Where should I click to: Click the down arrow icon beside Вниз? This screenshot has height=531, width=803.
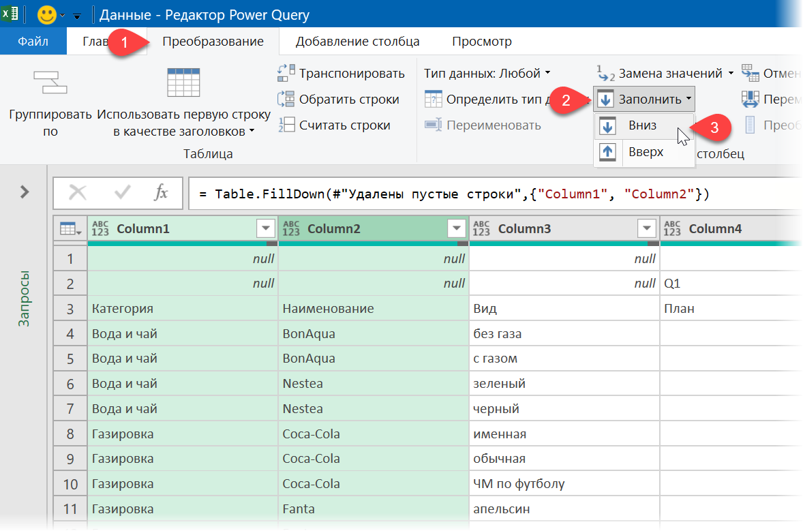[x=607, y=125]
